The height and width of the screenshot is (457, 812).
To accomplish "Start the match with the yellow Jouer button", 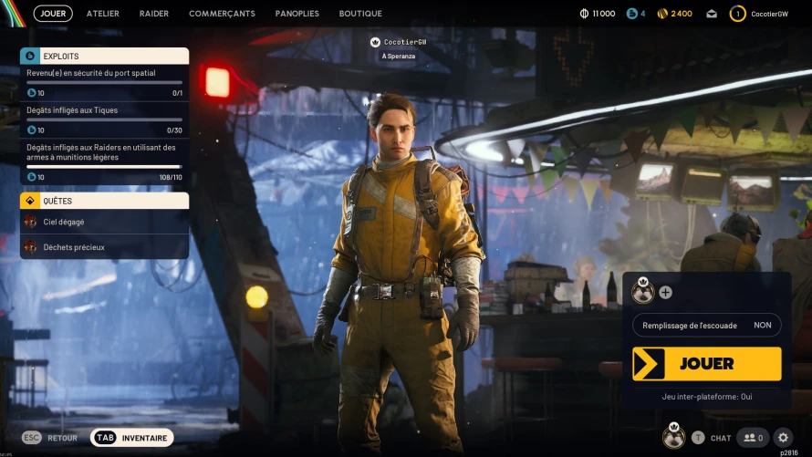I will click(x=706, y=364).
